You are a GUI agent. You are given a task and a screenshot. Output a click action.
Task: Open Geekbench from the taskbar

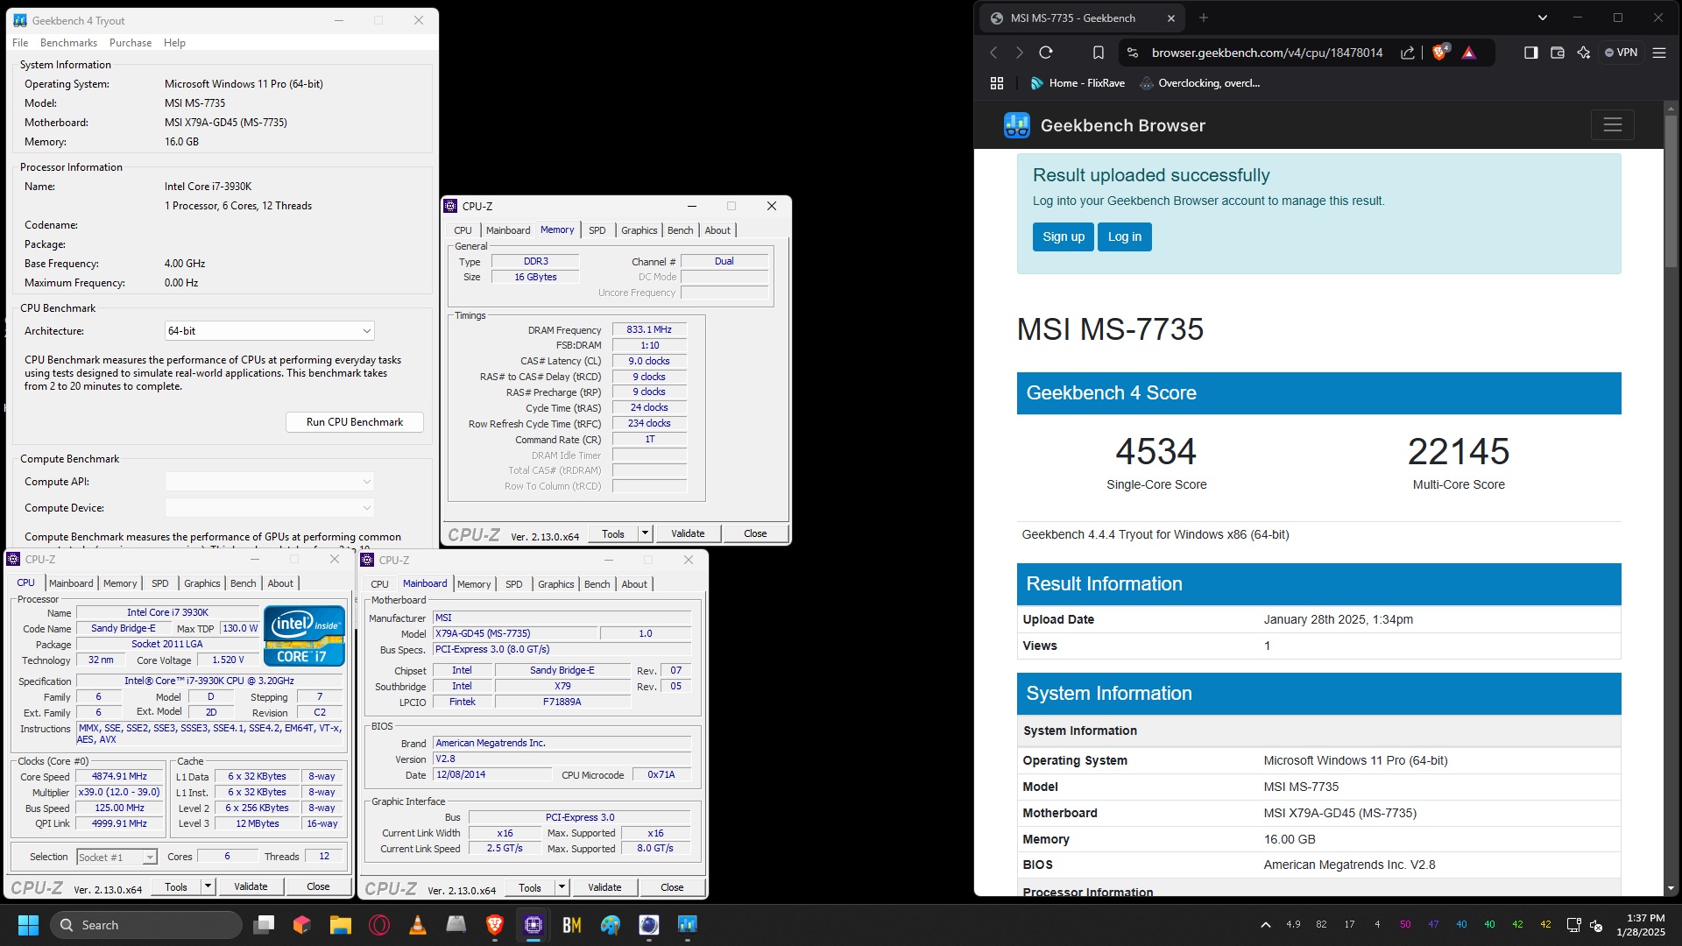[688, 925]
